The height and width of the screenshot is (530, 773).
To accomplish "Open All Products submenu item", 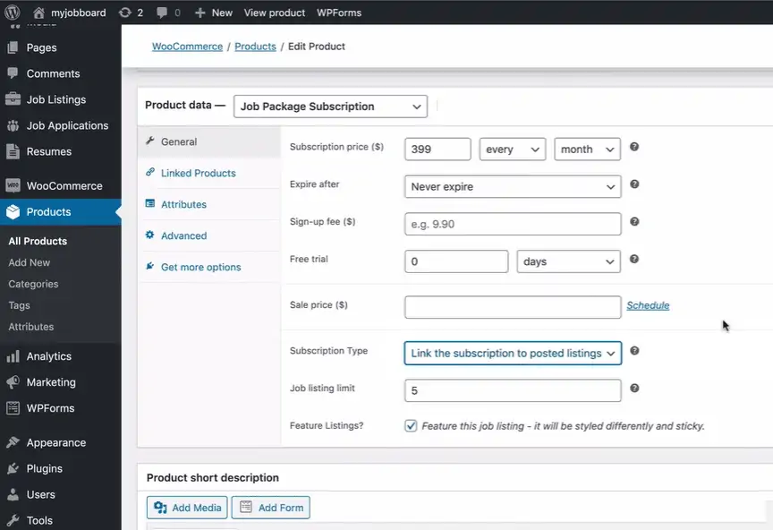I will pyautogui.click(x=38, y=242).
